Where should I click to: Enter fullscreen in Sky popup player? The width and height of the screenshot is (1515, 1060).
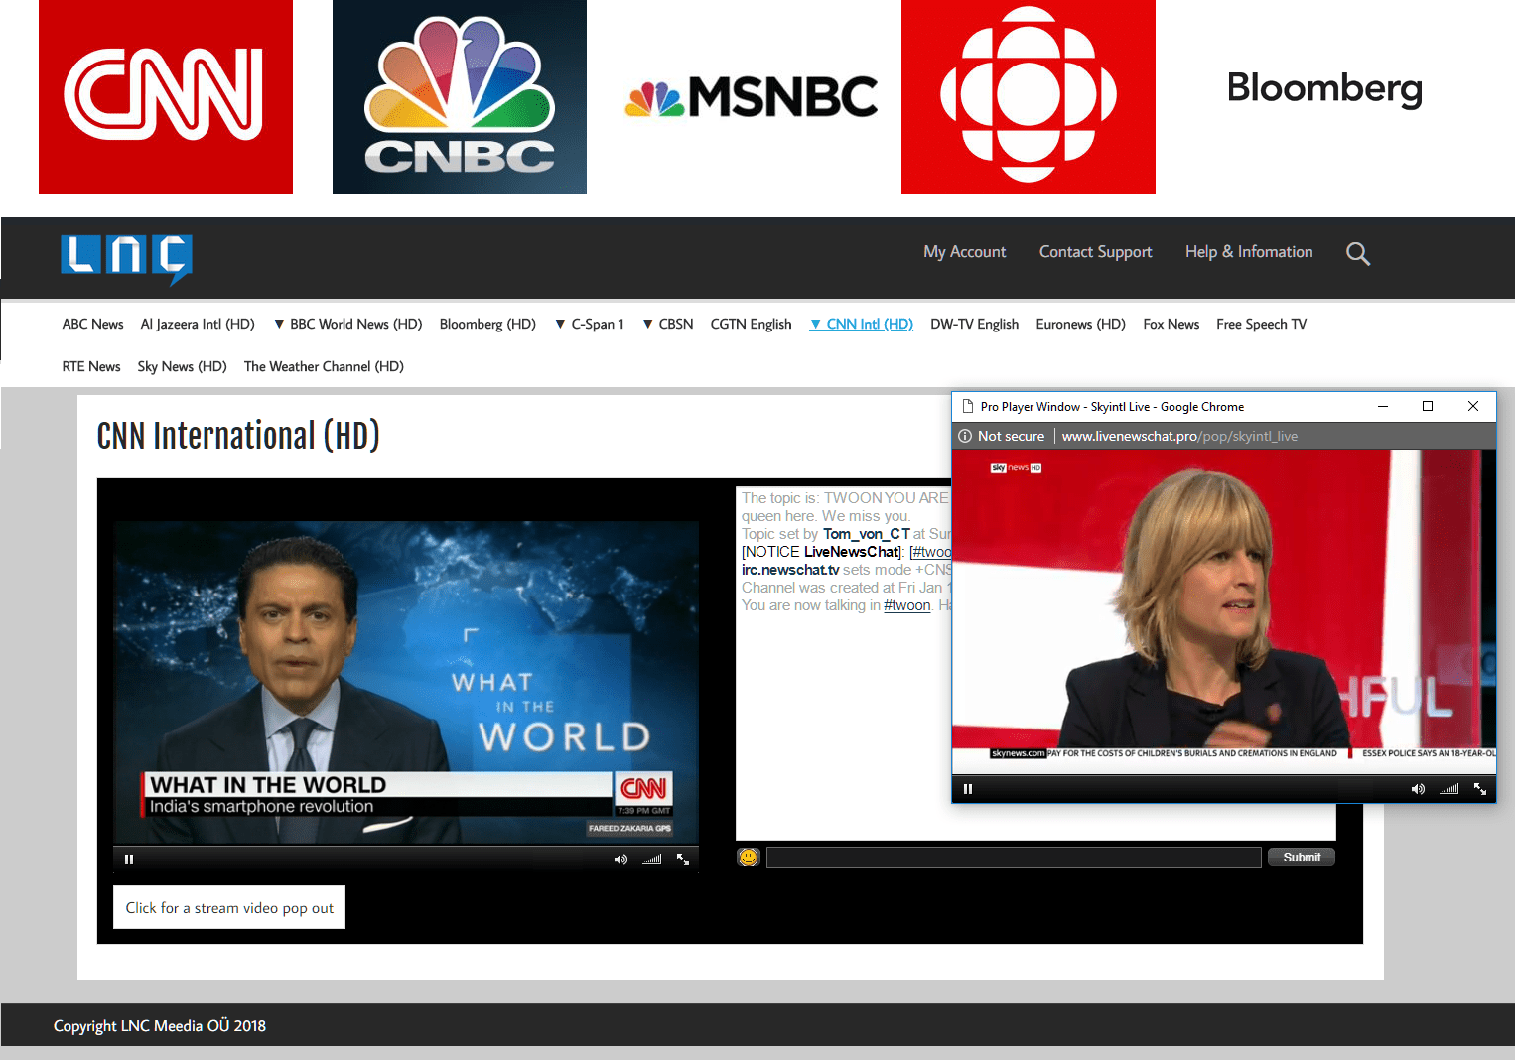1480,789
